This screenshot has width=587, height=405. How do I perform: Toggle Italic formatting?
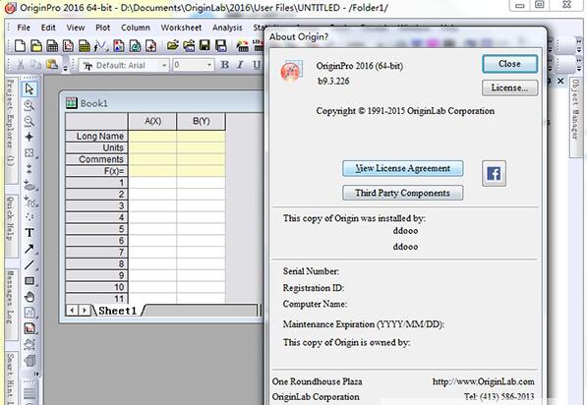tap(240, 65)
